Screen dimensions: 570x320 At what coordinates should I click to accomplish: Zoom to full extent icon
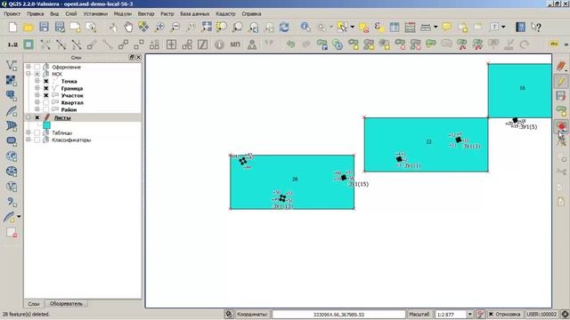(207, 28)
